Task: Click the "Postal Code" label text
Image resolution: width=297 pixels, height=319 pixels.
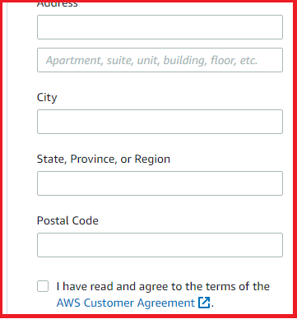Action: 67,220
